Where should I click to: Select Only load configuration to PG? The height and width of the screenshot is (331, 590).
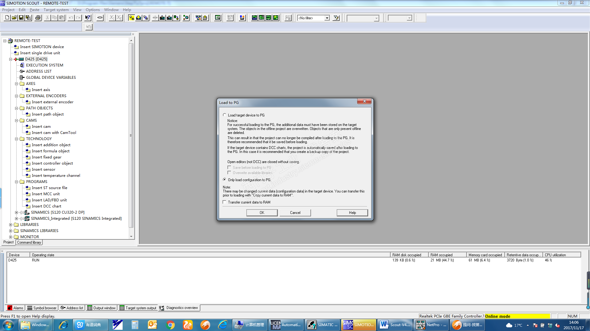(225, 180)
